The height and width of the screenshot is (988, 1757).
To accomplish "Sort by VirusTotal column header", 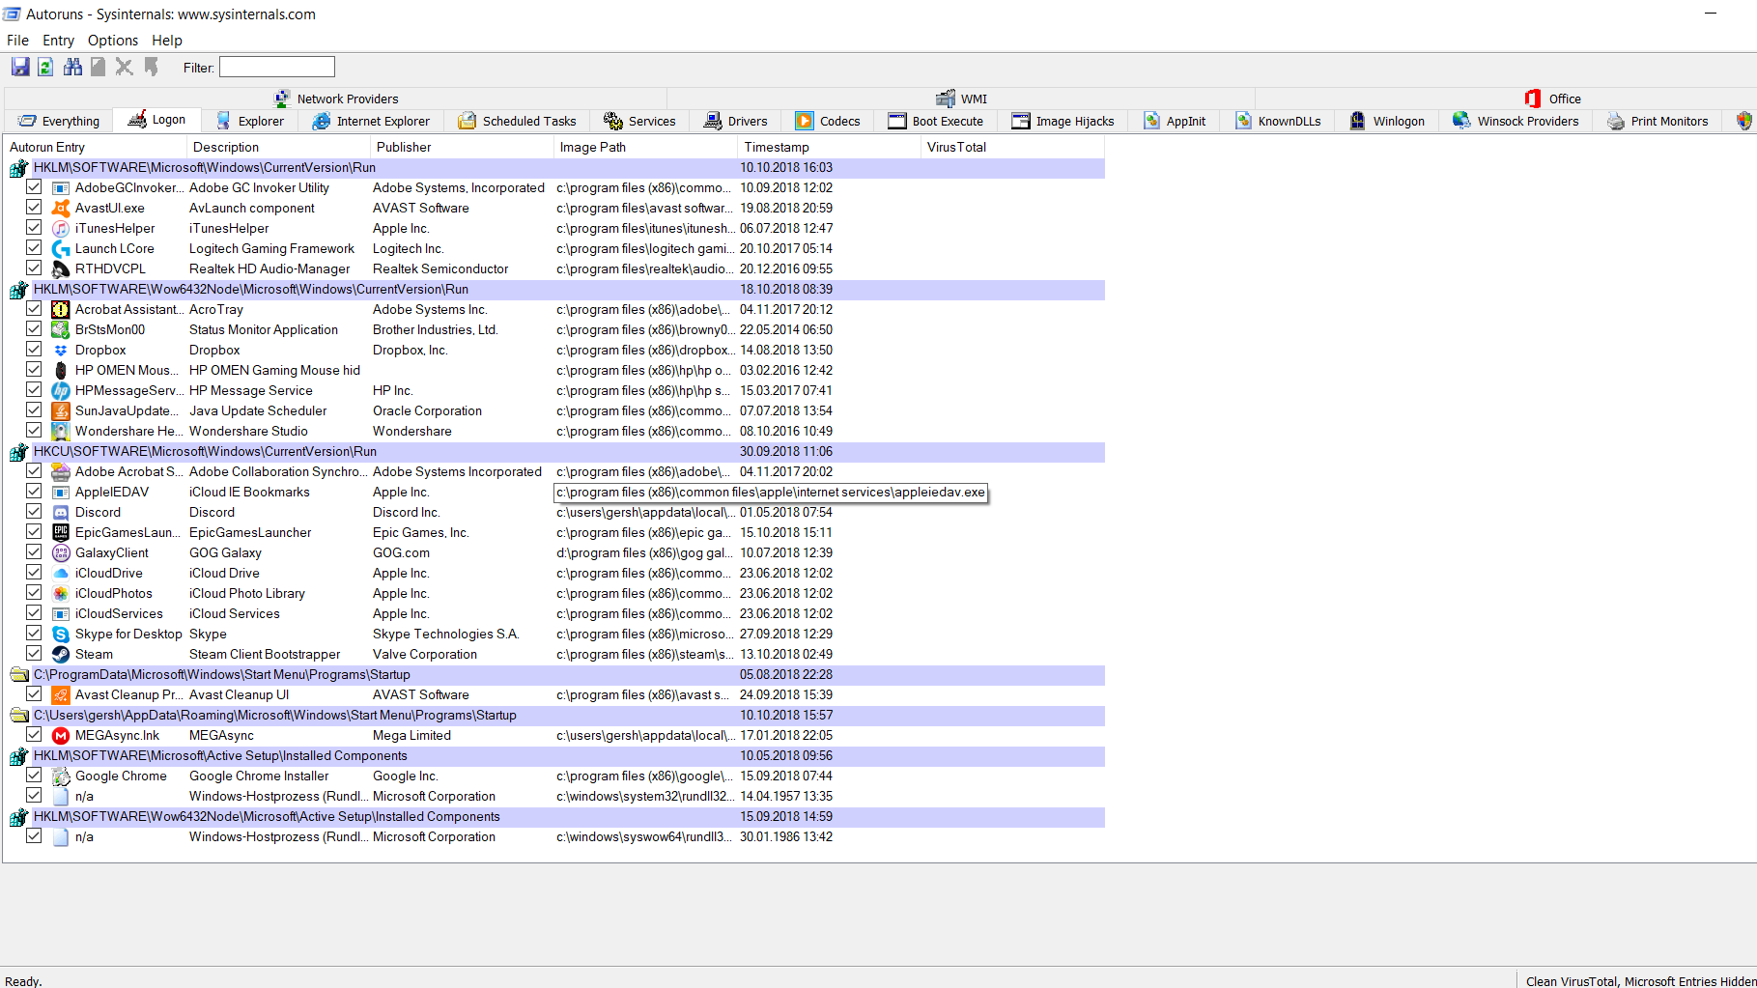I will [1012, 147].
